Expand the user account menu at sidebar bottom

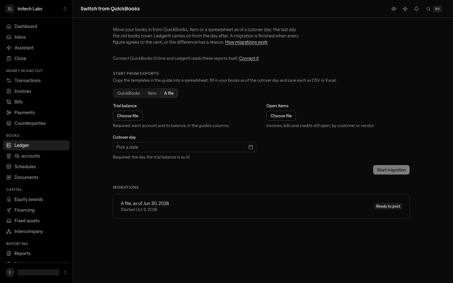click(x=36, y=272)
